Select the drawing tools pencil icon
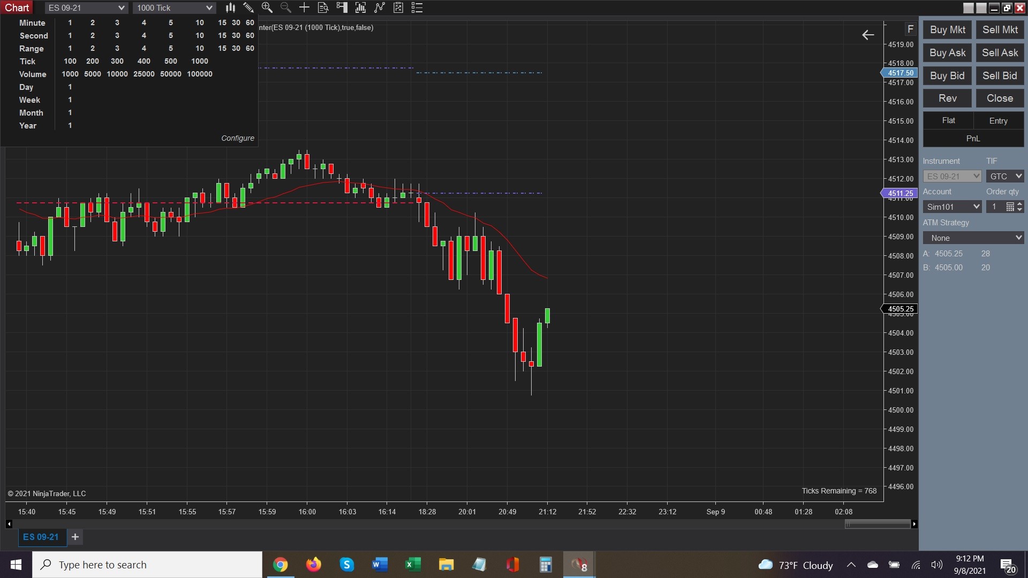 click(x=248, y=7)
